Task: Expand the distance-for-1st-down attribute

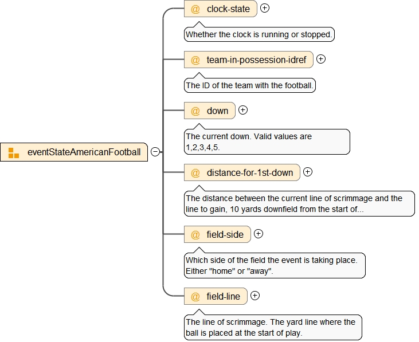Action: click(308, 171)
